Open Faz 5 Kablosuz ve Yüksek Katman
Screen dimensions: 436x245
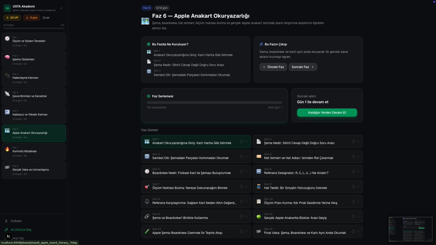pos(34,115)
